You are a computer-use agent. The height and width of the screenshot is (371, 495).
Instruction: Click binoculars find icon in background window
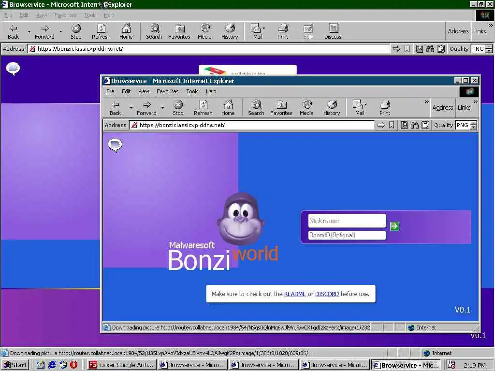(430, 49)
